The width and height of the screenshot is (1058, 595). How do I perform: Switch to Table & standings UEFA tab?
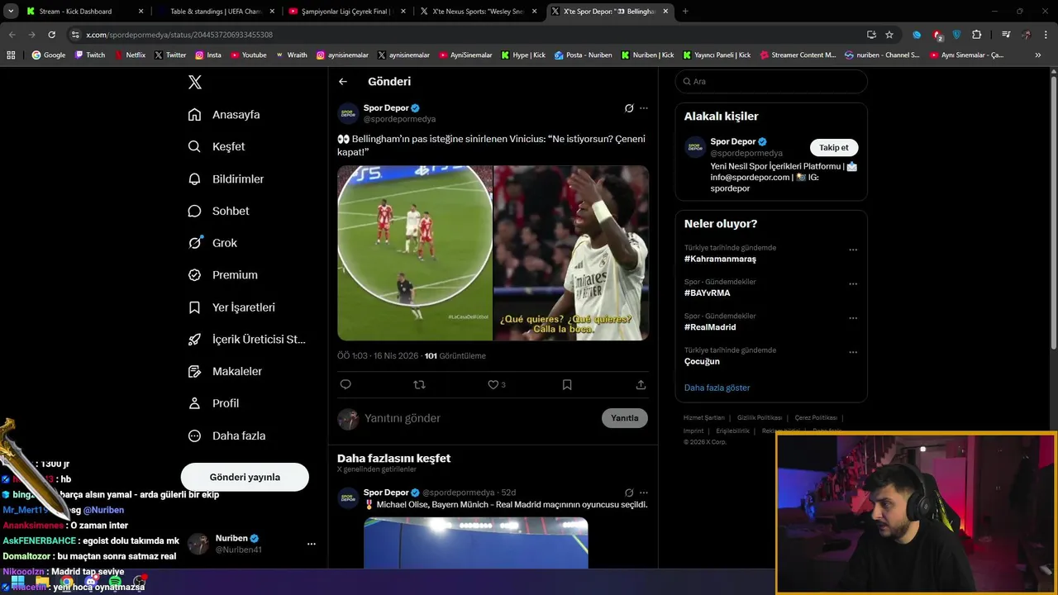216,12
